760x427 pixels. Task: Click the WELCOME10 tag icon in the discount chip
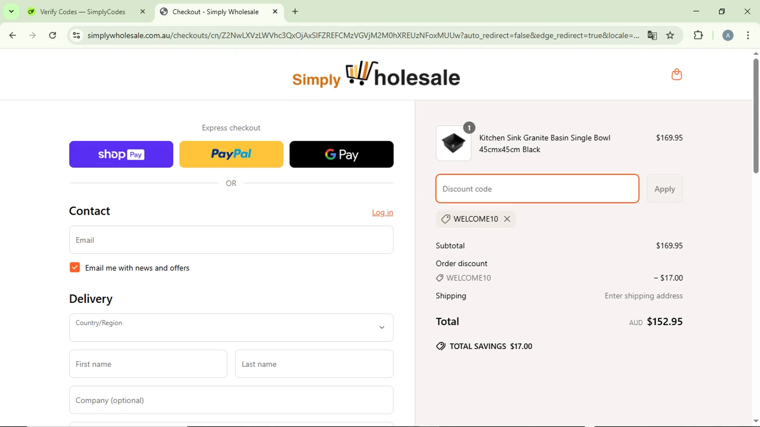pos(445,219)
